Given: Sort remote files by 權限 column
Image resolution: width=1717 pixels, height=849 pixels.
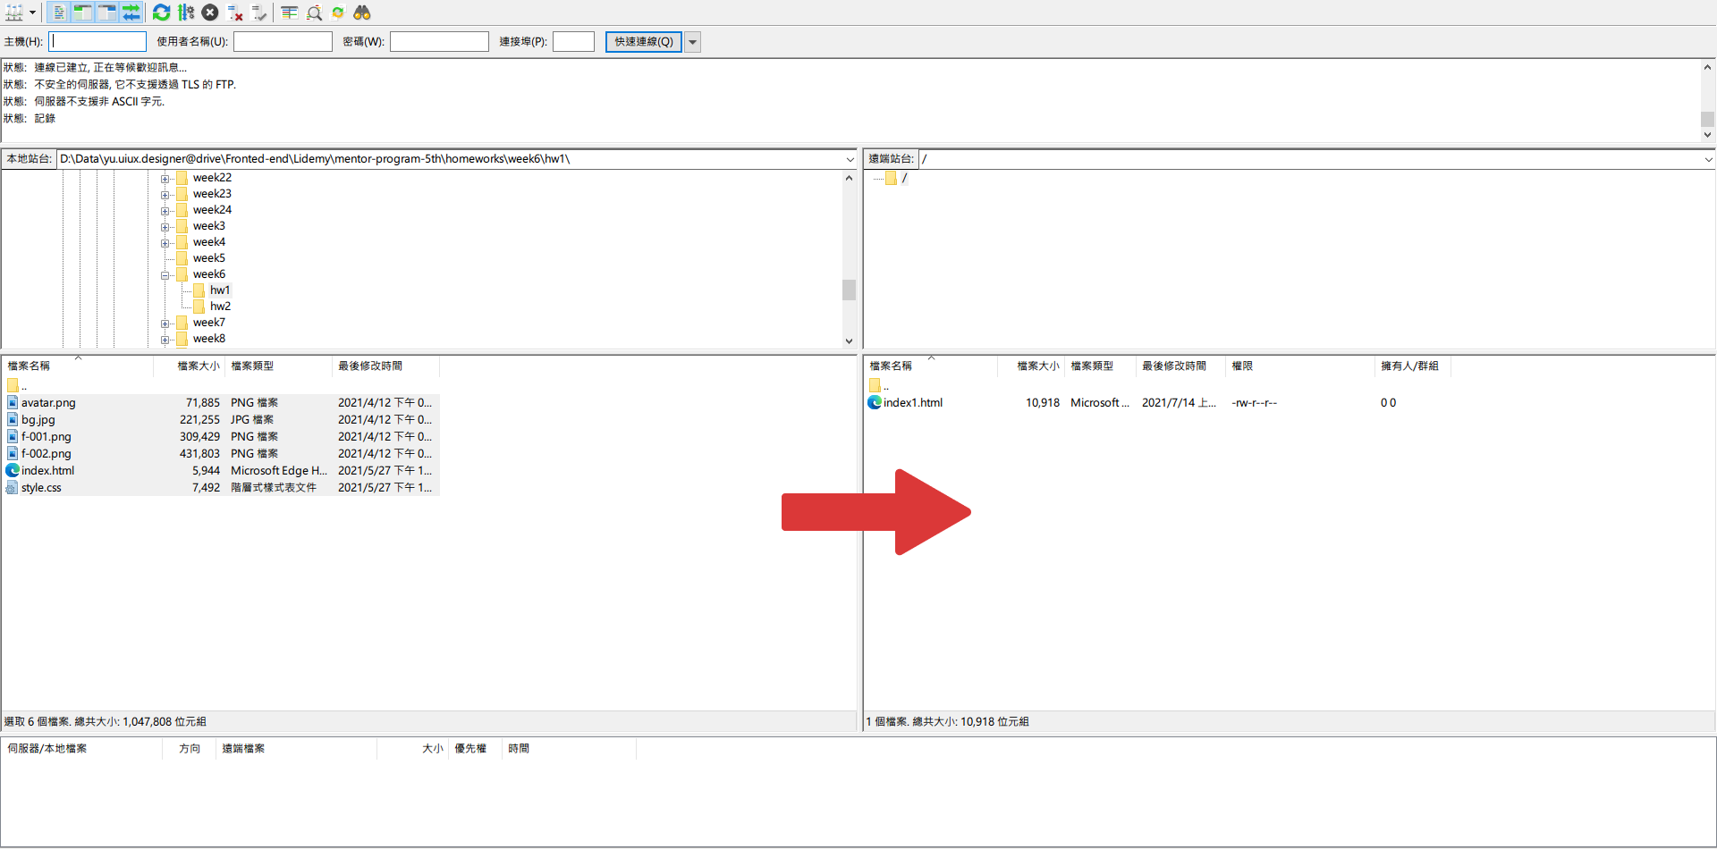Looking at the screenshot, I should (1300, 366).
